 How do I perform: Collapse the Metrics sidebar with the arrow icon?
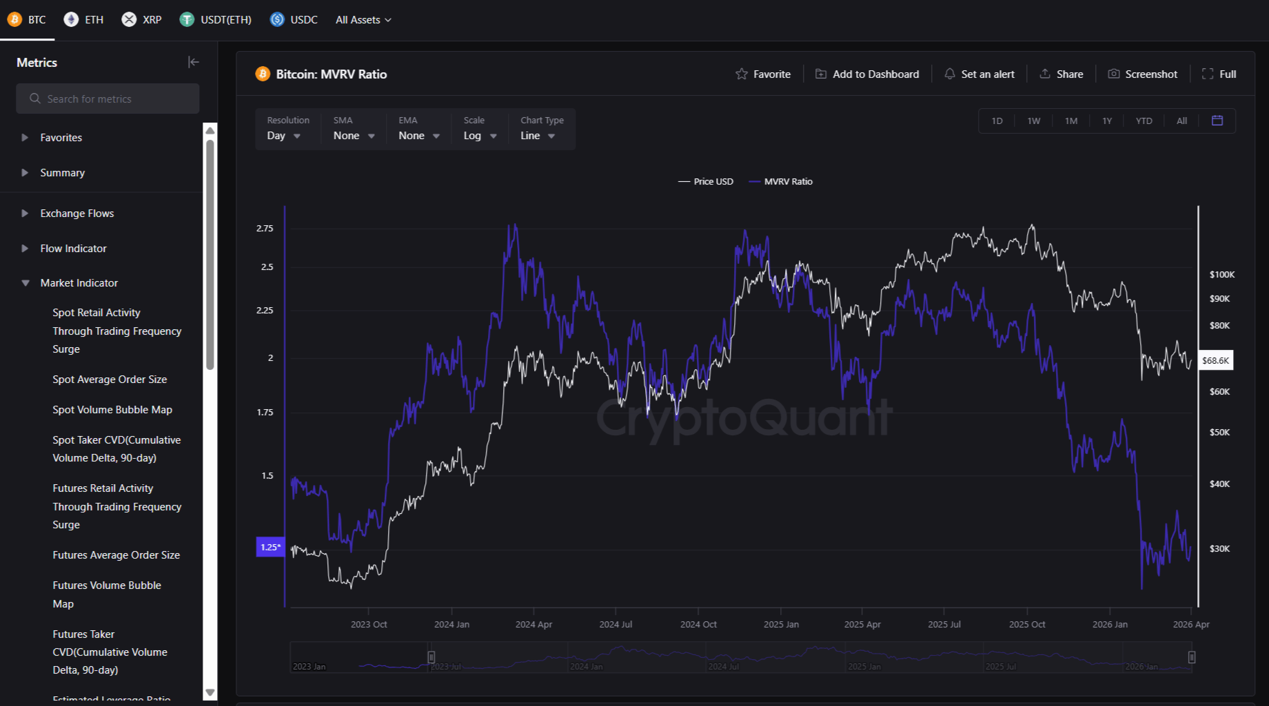(194, 62)
